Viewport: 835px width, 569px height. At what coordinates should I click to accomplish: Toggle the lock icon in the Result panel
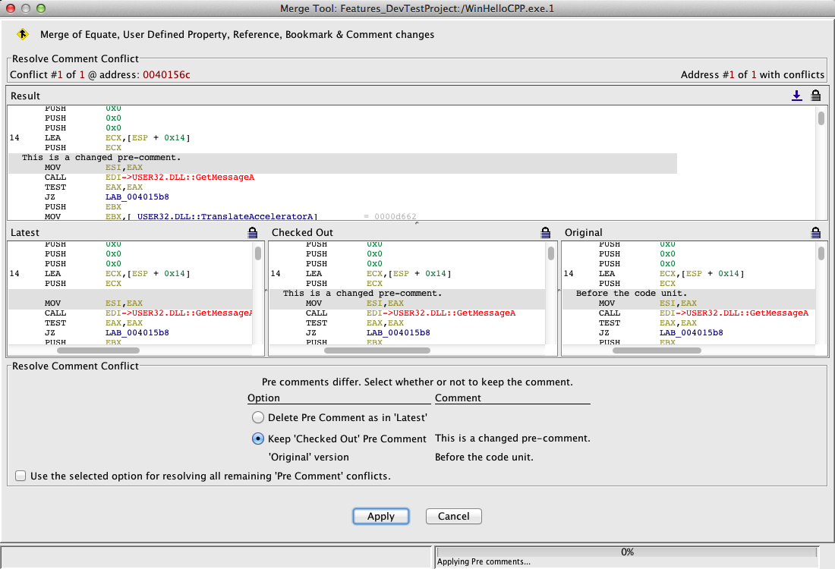816,96
